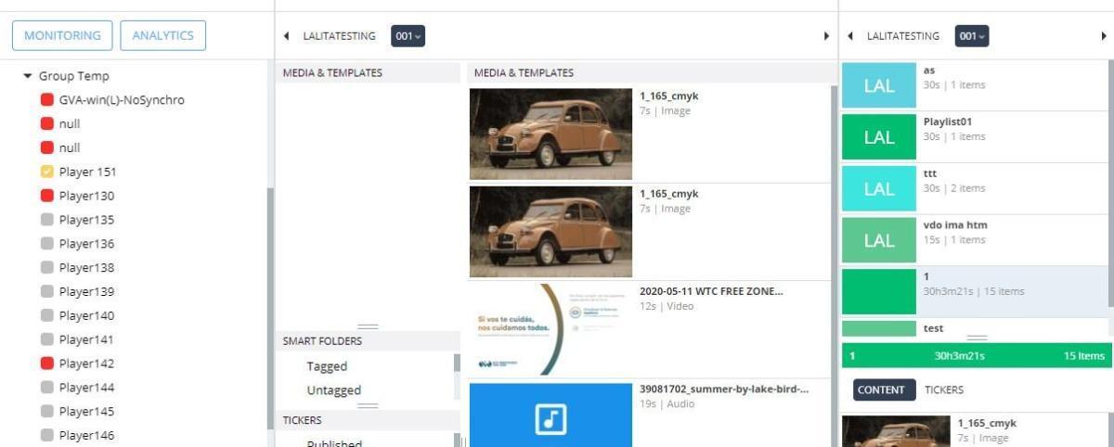The width and height of the screenshot is (1114, 447).
Task: Select Player140 in the tree
Action: (86, 315)
